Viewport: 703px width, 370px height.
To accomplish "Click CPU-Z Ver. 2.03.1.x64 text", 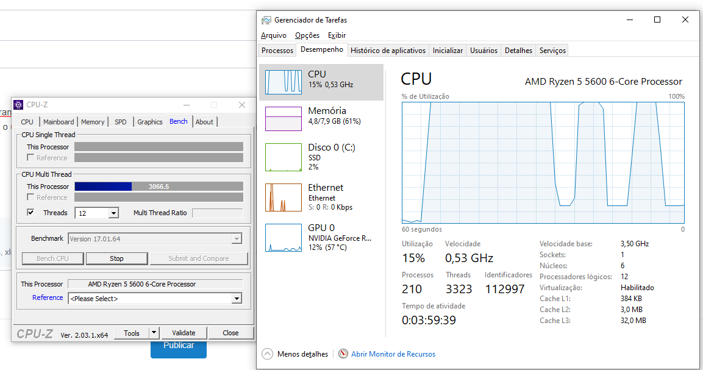I will (84, 335).
